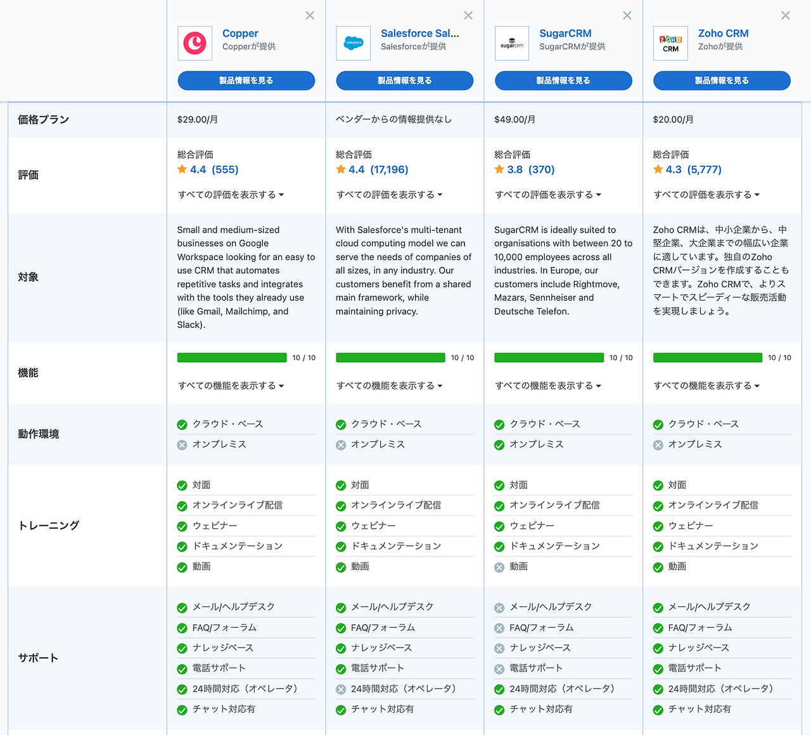
Task: Click Salesforce's green 10/10 feature bar
Action: pyautogui.click(x=390, y=358)
